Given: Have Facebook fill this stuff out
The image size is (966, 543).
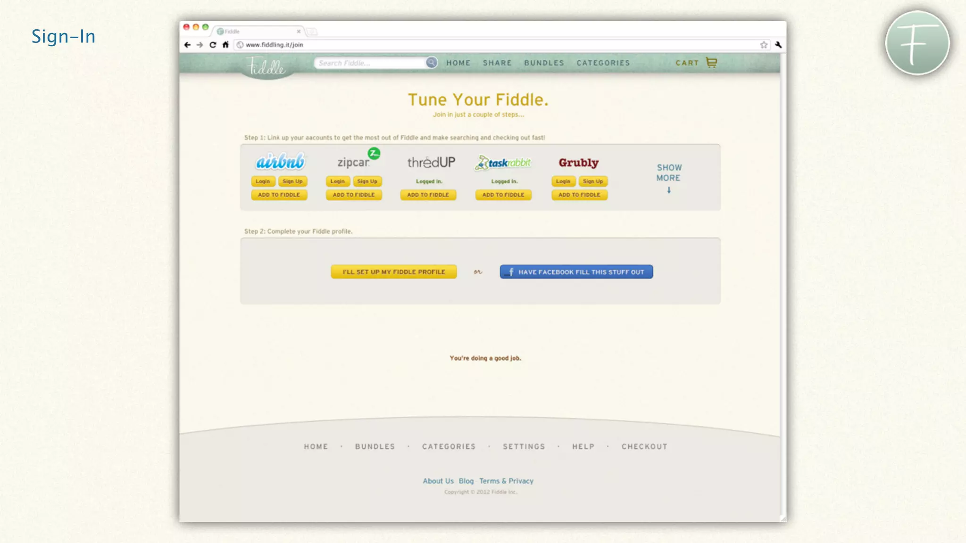Looking at the screenshot, I should 576,272.
